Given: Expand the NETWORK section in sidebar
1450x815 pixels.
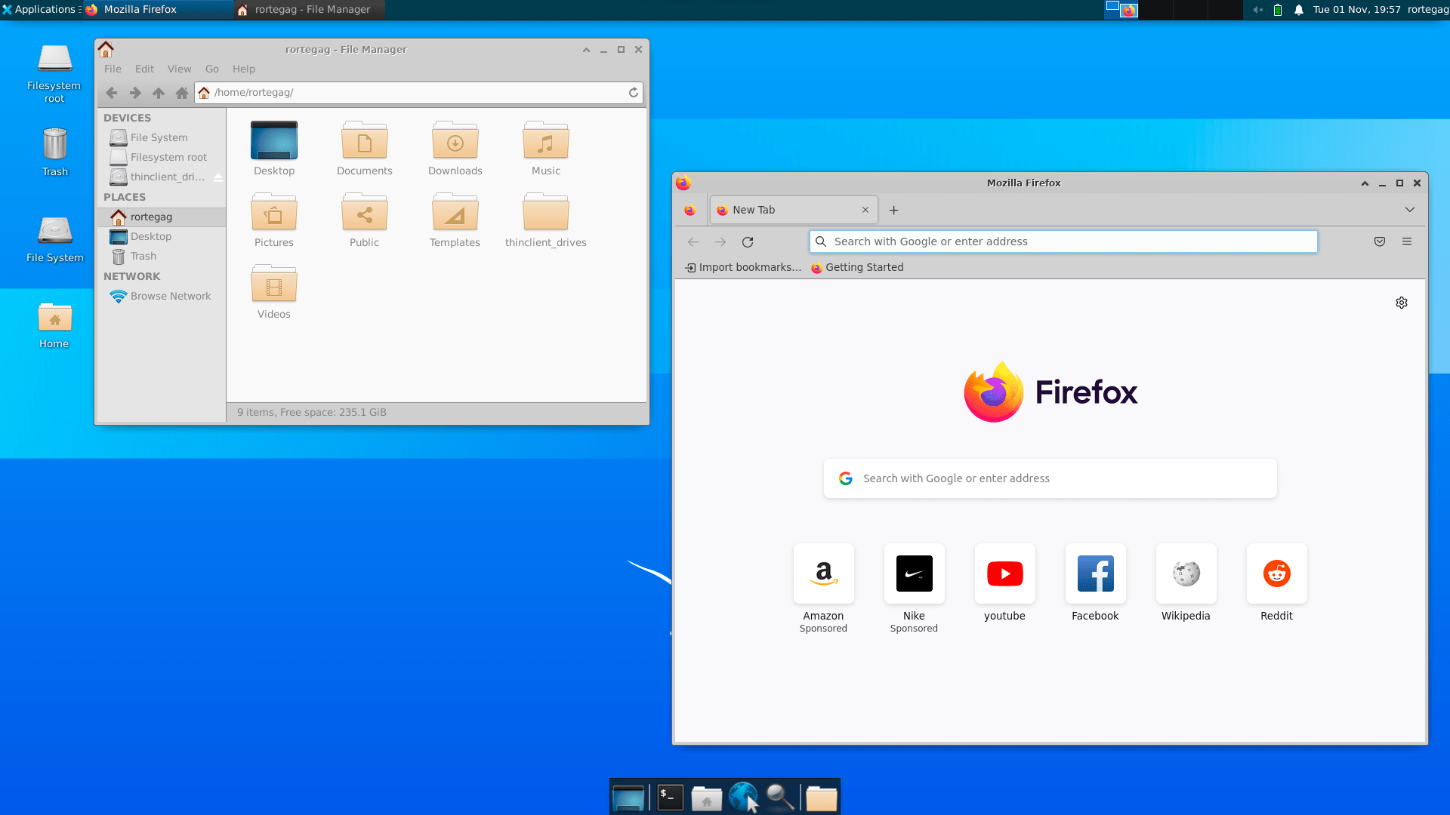Looking at the screenshot, I should coord(131,275).
